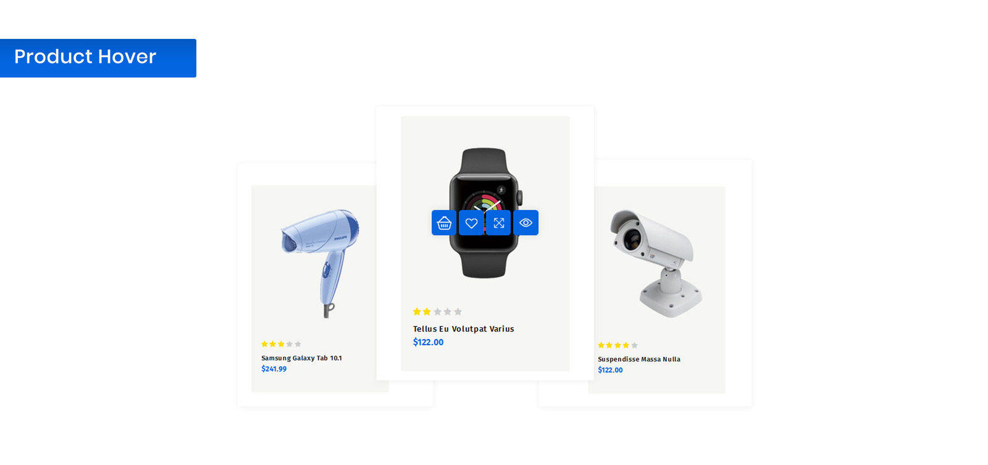Select the first star on the hair dryer rating
The width and height of the screenshot is (988, 465).
coord(264,344)
